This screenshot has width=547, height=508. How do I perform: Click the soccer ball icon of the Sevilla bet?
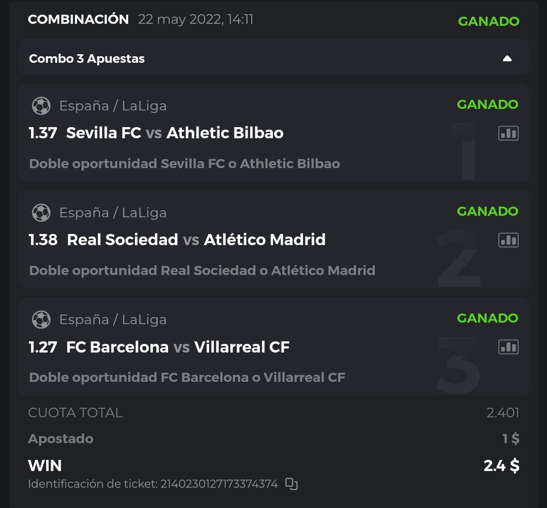41,106
